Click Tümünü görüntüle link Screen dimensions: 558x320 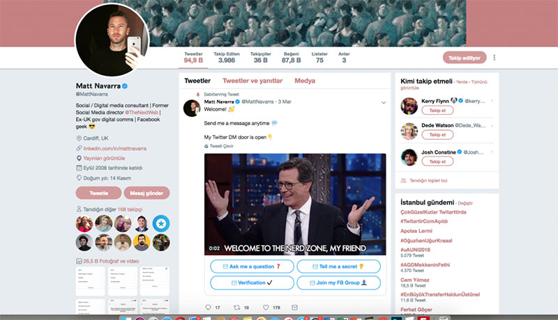(444, 85)
